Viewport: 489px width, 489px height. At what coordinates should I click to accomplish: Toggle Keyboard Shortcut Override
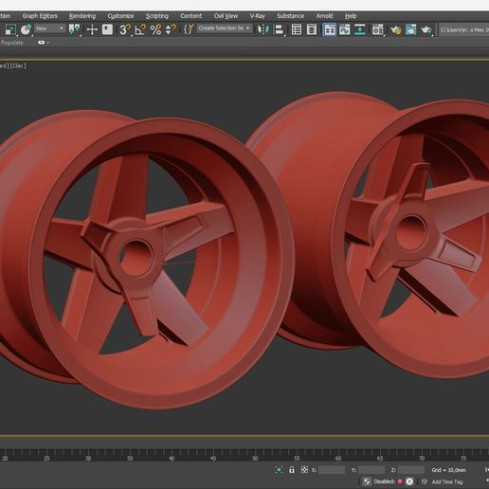tap(107, 29)
